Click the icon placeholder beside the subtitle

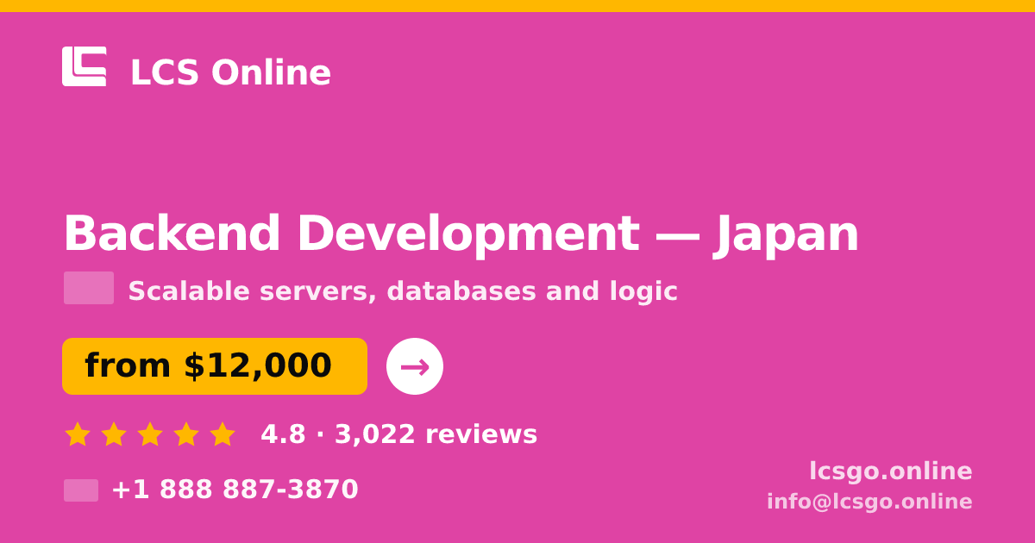pyautogui.click(x=89, y=288)
